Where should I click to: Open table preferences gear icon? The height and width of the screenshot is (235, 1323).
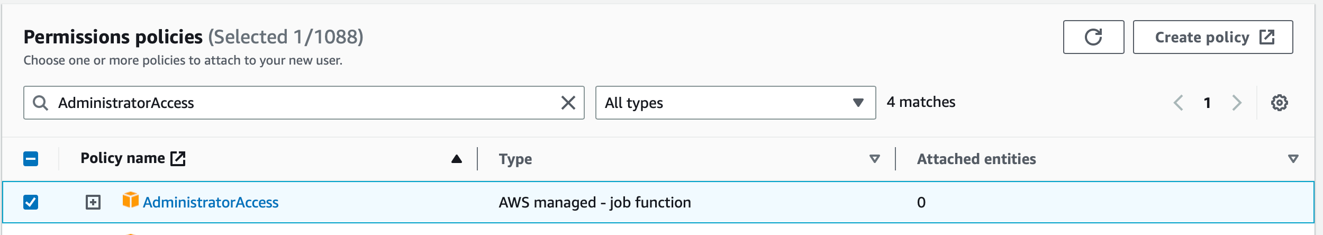coord(1279,103)
